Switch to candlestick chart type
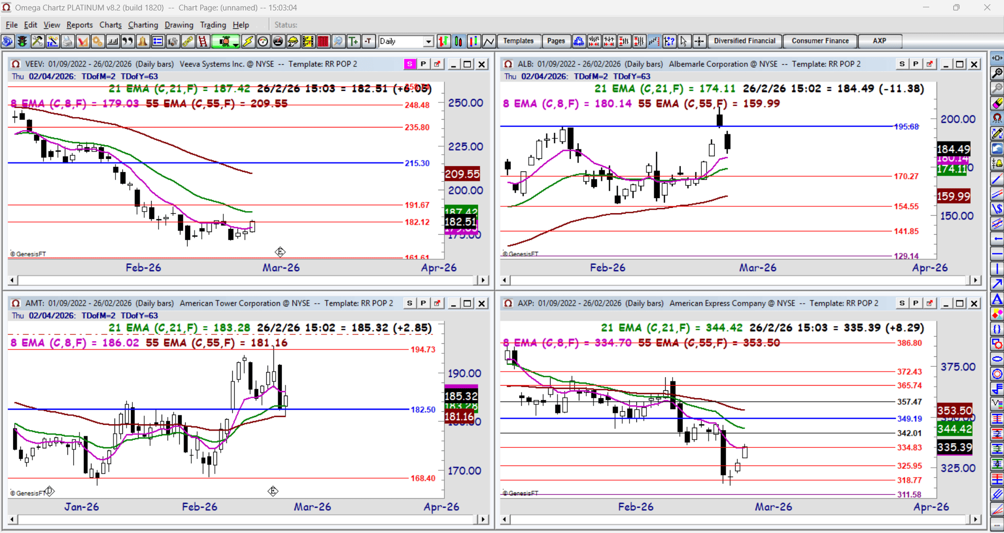Image resolution: width=1004 pixels, height=533 pixels. [x=459, y=41]
